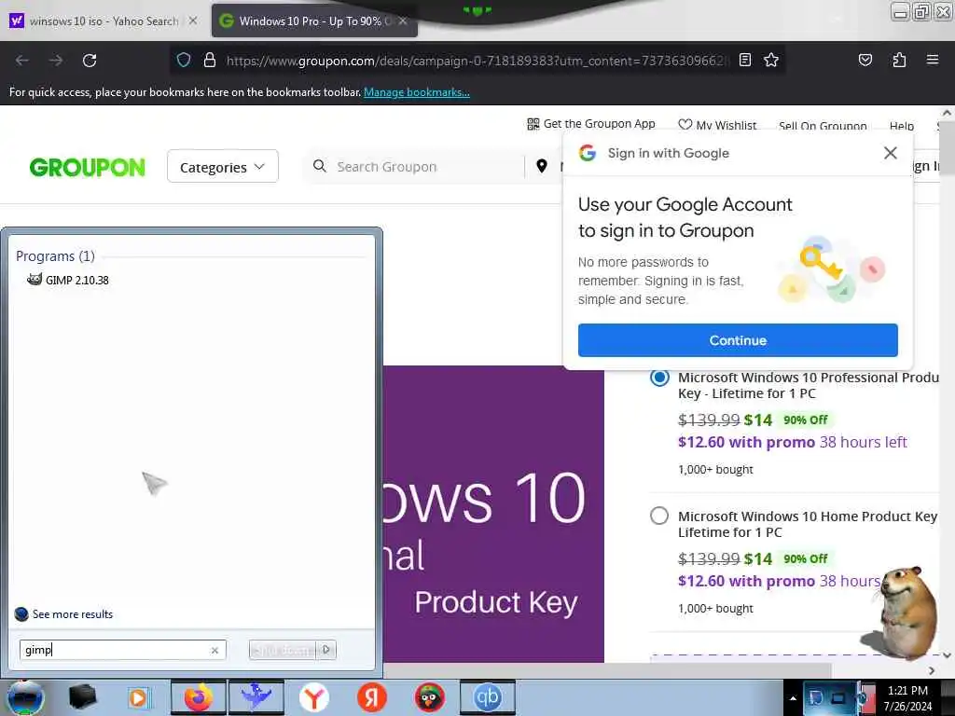
Task: Open the extensions puzzle icon
Action: coord(899,60)
